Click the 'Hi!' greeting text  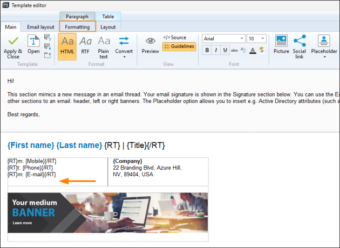(x=11, y=81)
